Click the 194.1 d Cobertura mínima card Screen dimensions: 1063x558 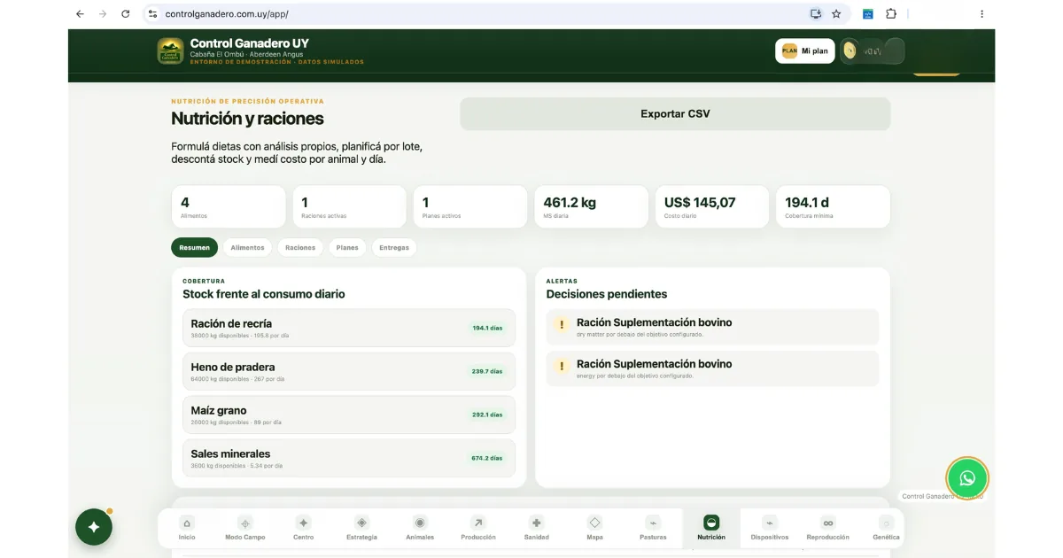tap(833, 206)
